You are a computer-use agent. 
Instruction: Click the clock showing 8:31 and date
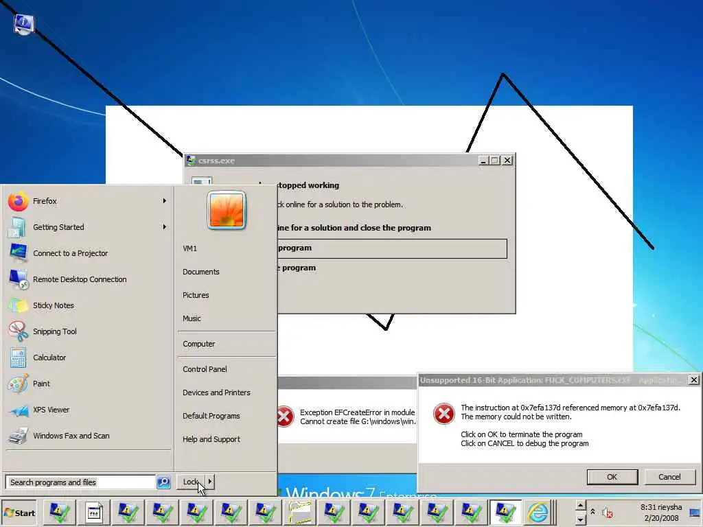[x=661, y=512]
